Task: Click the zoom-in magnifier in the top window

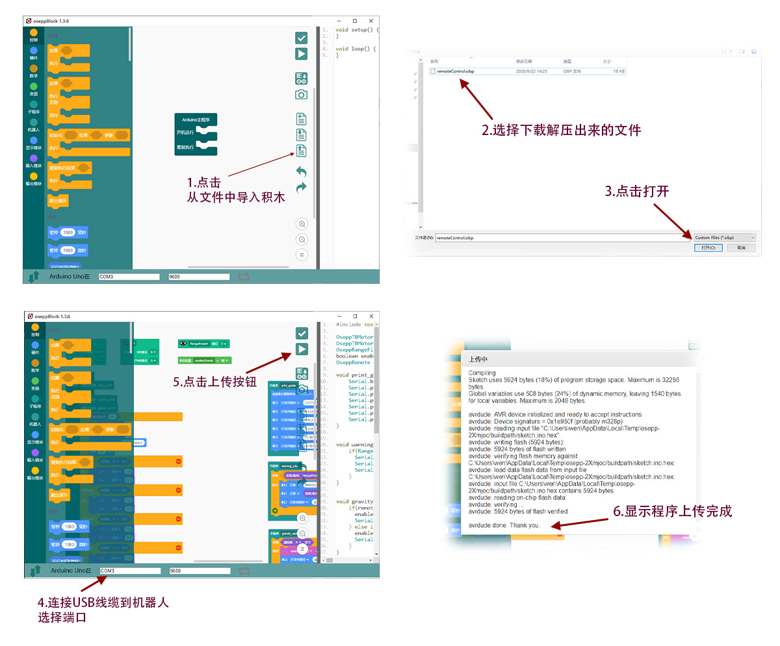Action: [x=302, y=223]
